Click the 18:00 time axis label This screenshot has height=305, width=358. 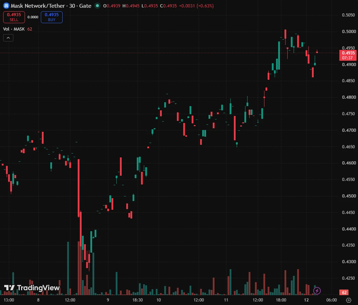pyautogui.click(x=281, y=300)
